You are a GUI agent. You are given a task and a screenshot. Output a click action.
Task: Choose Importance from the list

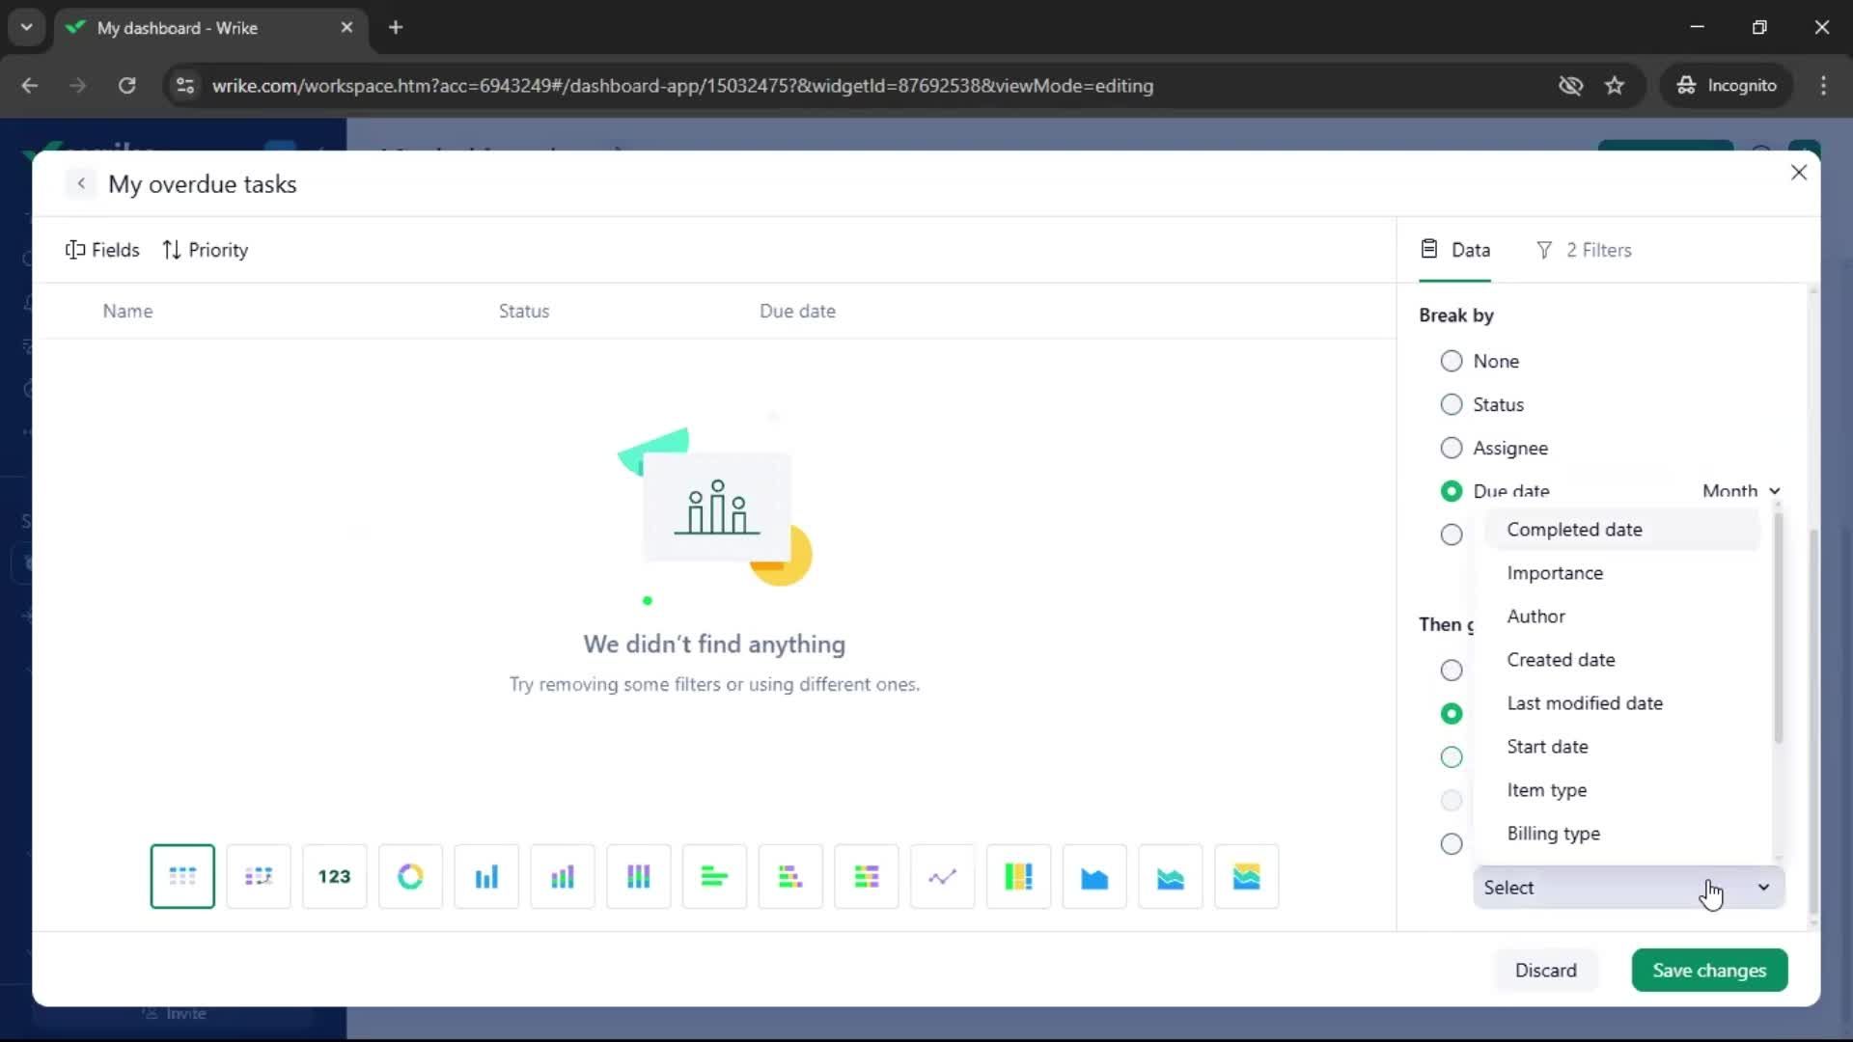click(1622, 573)
